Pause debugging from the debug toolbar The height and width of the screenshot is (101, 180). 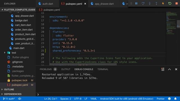(x=136, y=3)
